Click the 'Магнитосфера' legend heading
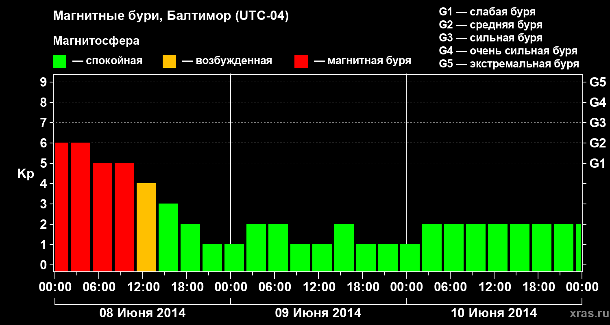The image size is (610, 325). click(96, 41)
